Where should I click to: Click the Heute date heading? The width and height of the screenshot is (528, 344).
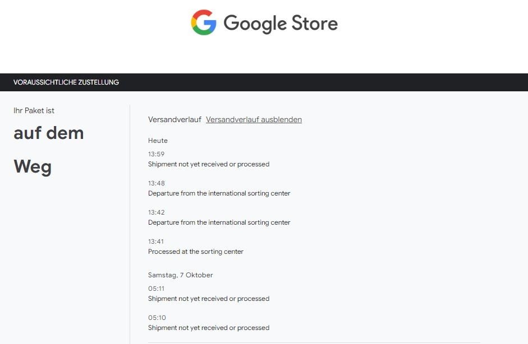158,141
